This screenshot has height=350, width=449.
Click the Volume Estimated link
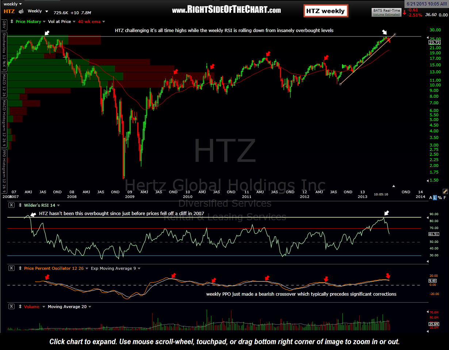[386, 15]
